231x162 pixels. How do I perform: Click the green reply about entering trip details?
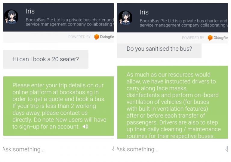pyautogui.click(x=58, y=106)
